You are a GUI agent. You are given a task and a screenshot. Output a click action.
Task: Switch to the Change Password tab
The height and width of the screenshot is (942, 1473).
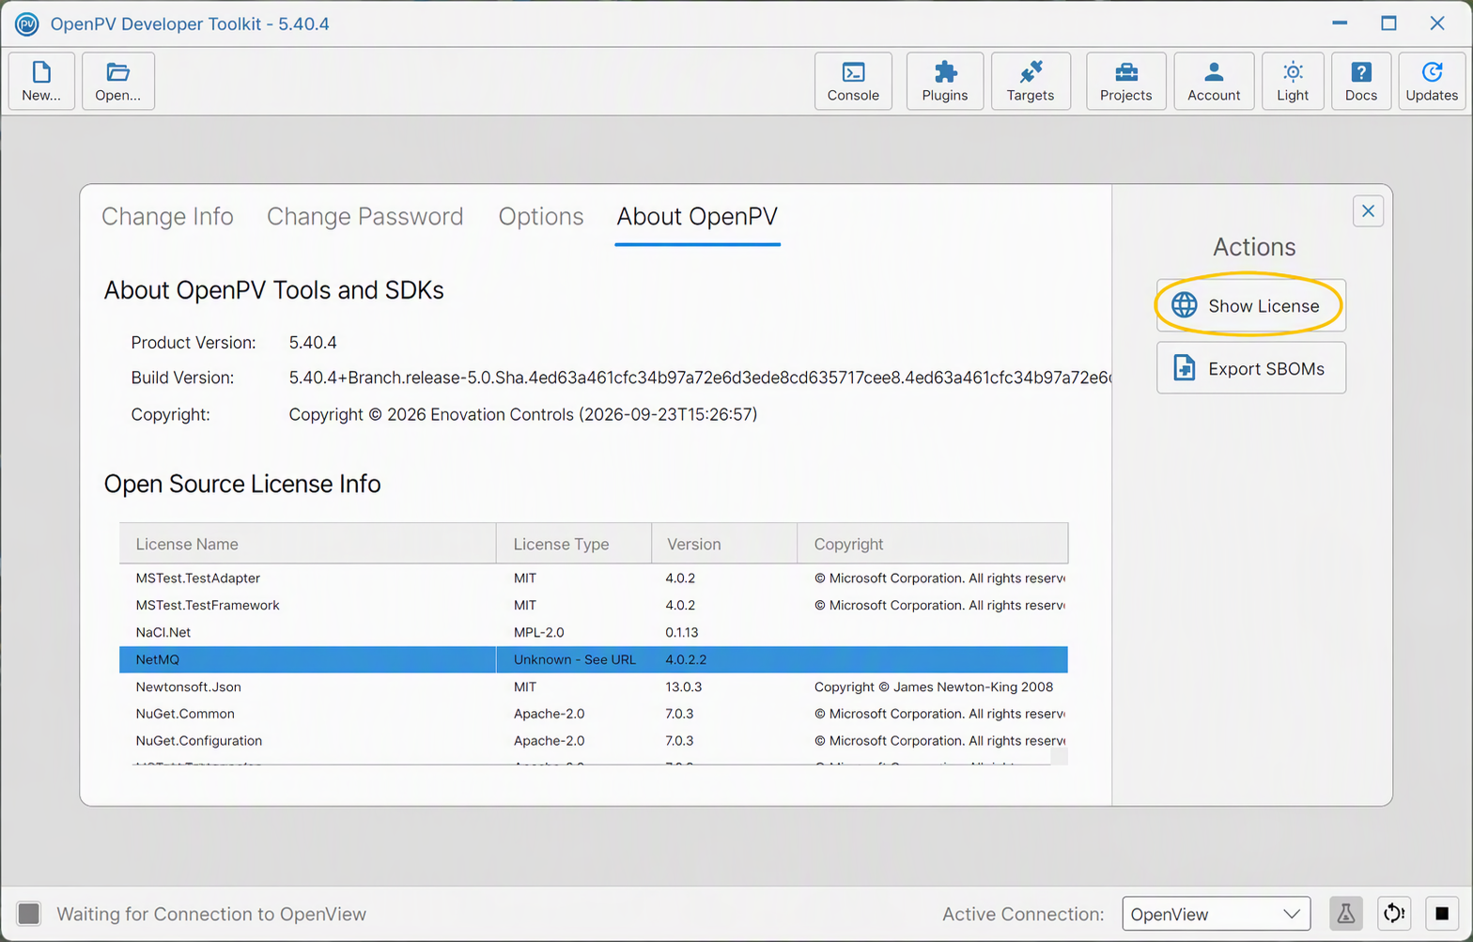tap(364, 217)
